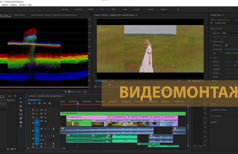Expand Vignette section
The height and width of the screenshot is (154, 238).
(x=213, y=122)
